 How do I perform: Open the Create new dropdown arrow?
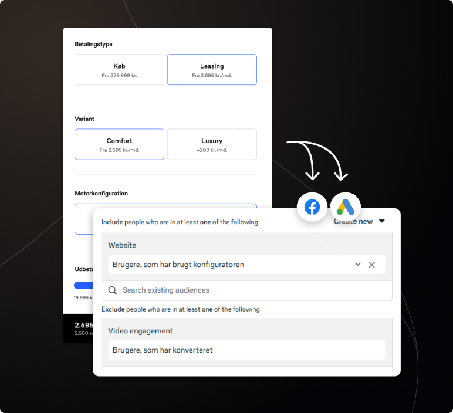tap(382, 221)
